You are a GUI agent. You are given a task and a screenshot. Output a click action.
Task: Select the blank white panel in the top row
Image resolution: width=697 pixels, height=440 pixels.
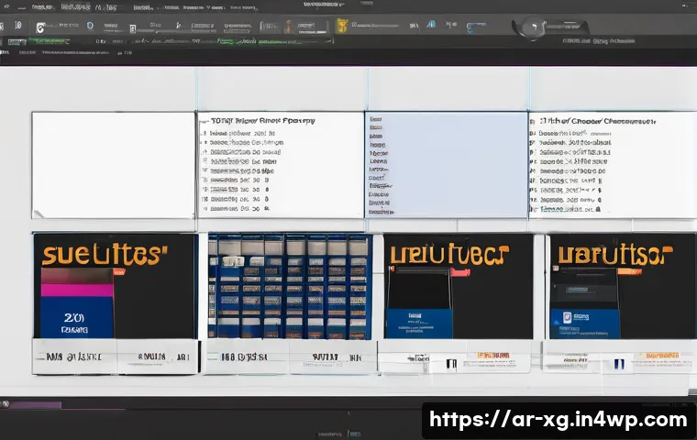pyautogui.click(x=114, y=165)
